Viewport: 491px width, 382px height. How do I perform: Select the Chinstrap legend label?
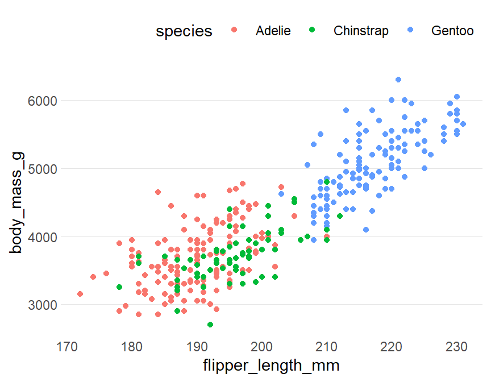(361, 31)
